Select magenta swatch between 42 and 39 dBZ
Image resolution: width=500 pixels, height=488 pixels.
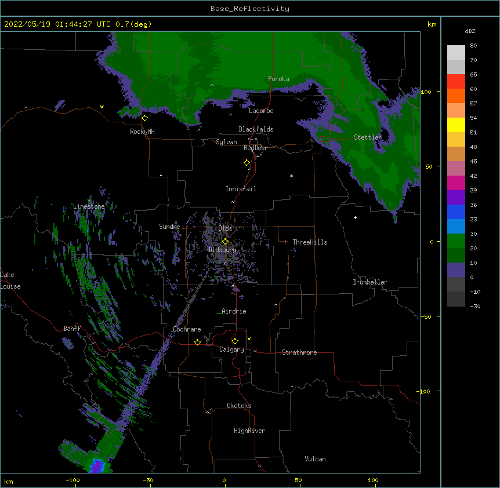(456, 183)
